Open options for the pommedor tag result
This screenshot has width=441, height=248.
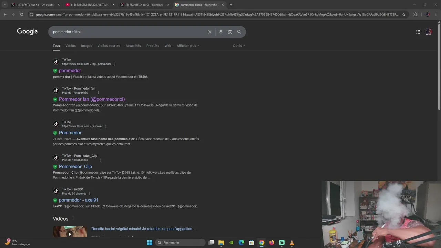coord(115,64)
